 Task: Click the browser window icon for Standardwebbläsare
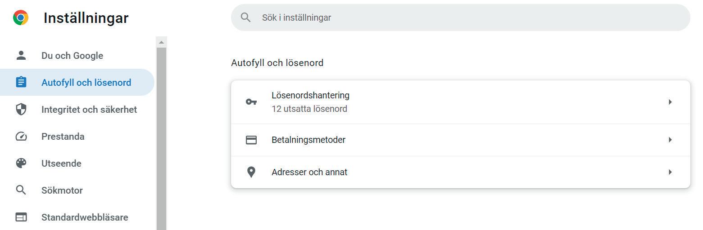click(x=21, y=217)
